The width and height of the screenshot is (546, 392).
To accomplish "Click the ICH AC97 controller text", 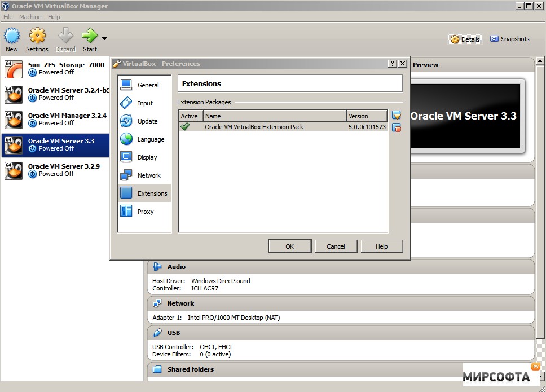I will 205,288.
